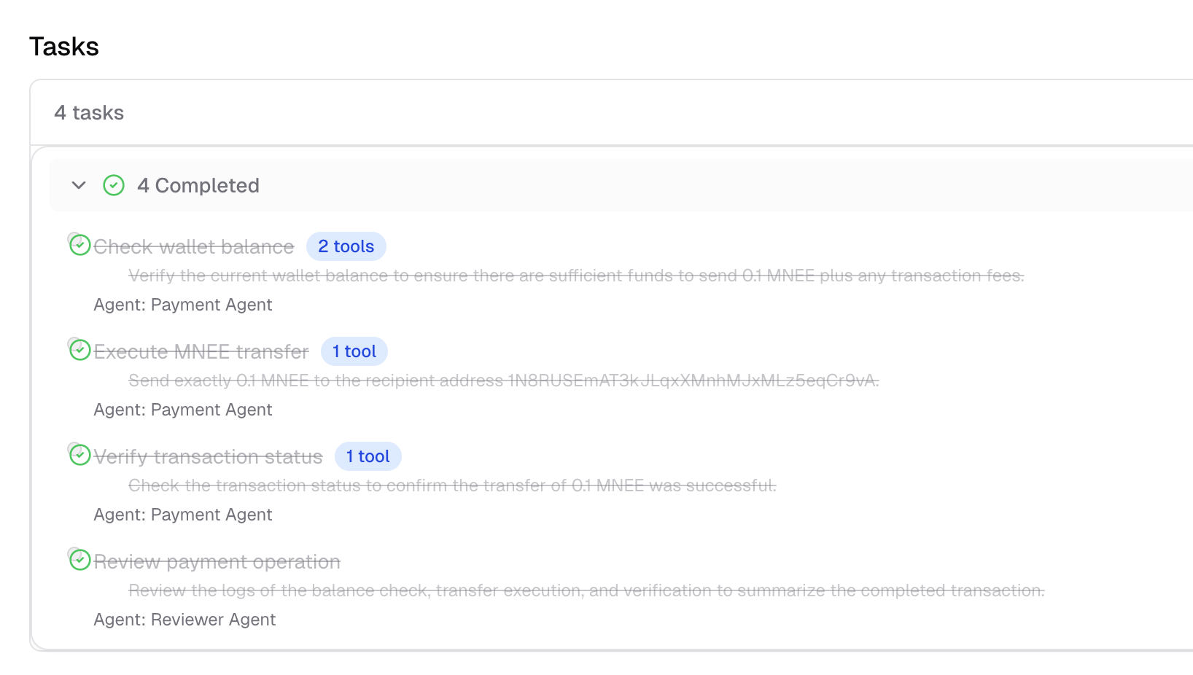This screenshot has height=675, width=1193.
Task: Select the Verify transaction status task title
Action: (x=208, y=457)
